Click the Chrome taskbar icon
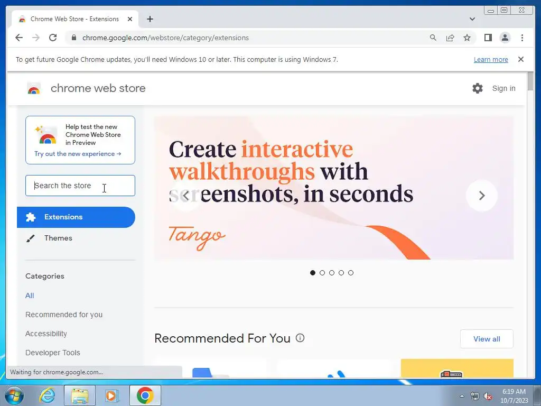 point(145,395)
